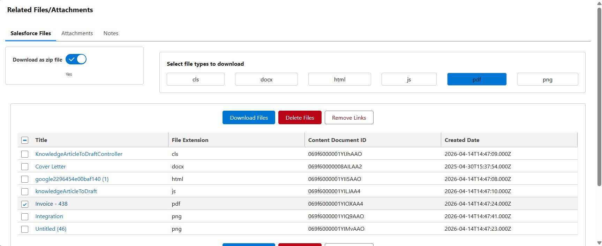Deselect the pdf file type button
Screen dimensions: 602x246
(477, 79)
